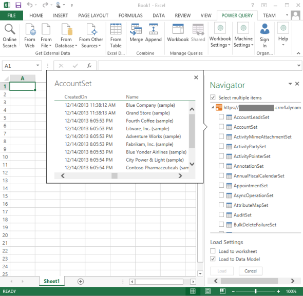This screenshot has height=296, width=303.
Task: Switch to the TEAM tab
Action: (269, 15)
